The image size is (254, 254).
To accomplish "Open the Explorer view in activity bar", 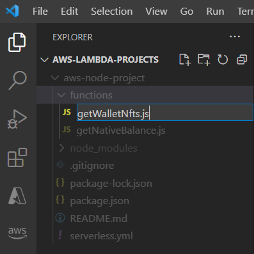I will pyautogui.click(x=17, y=42).
